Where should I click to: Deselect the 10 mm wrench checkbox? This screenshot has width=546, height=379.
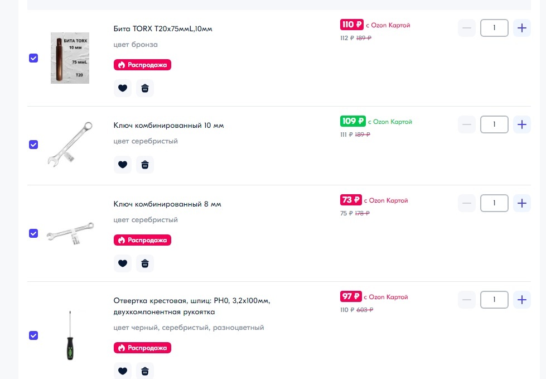(33, 145)
